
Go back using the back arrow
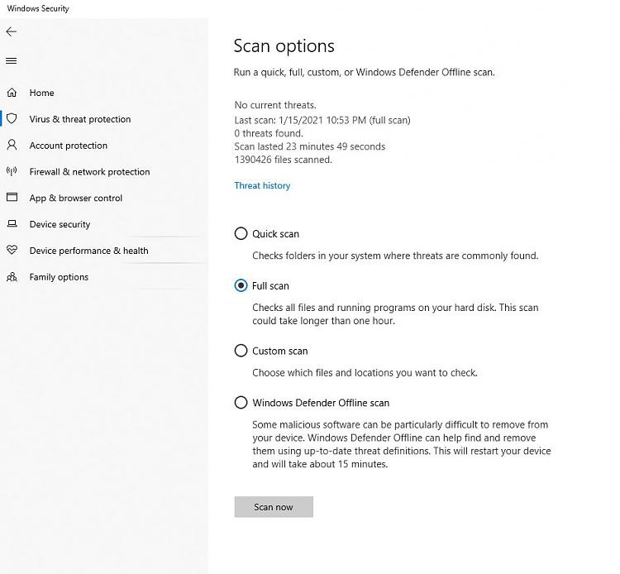pos(11,31)
